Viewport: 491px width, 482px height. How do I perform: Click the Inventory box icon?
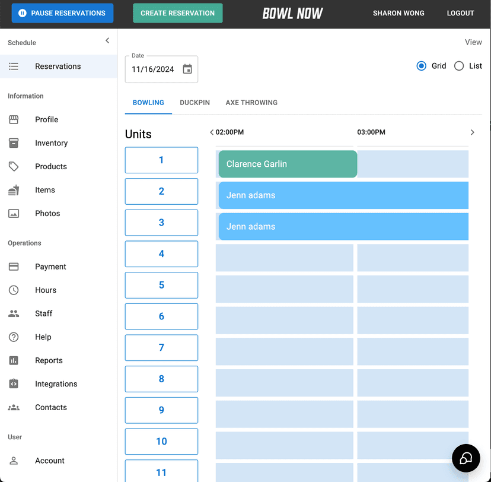[14, 143]
